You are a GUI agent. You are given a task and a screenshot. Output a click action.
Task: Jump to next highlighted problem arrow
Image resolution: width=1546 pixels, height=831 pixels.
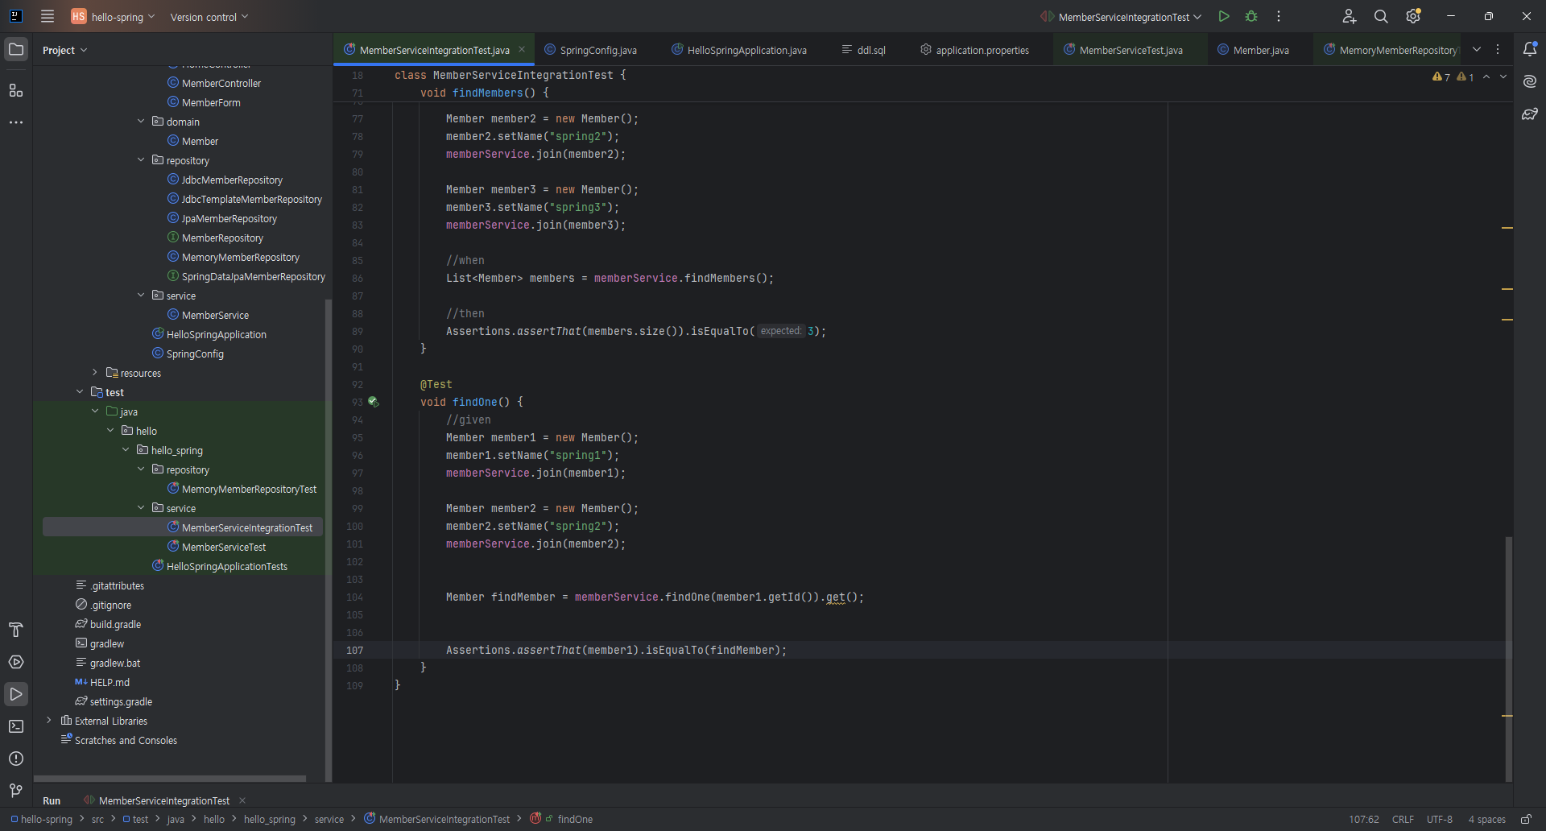coord(1503,76)
